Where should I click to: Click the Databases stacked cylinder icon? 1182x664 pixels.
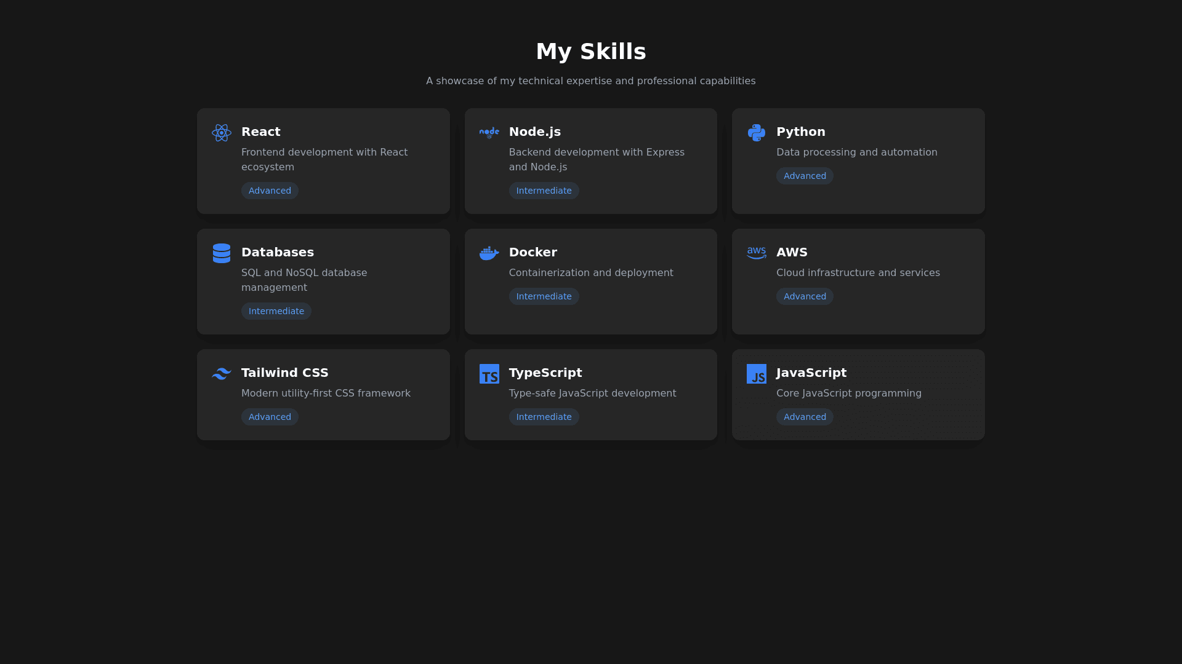click(x=221, y=253)
